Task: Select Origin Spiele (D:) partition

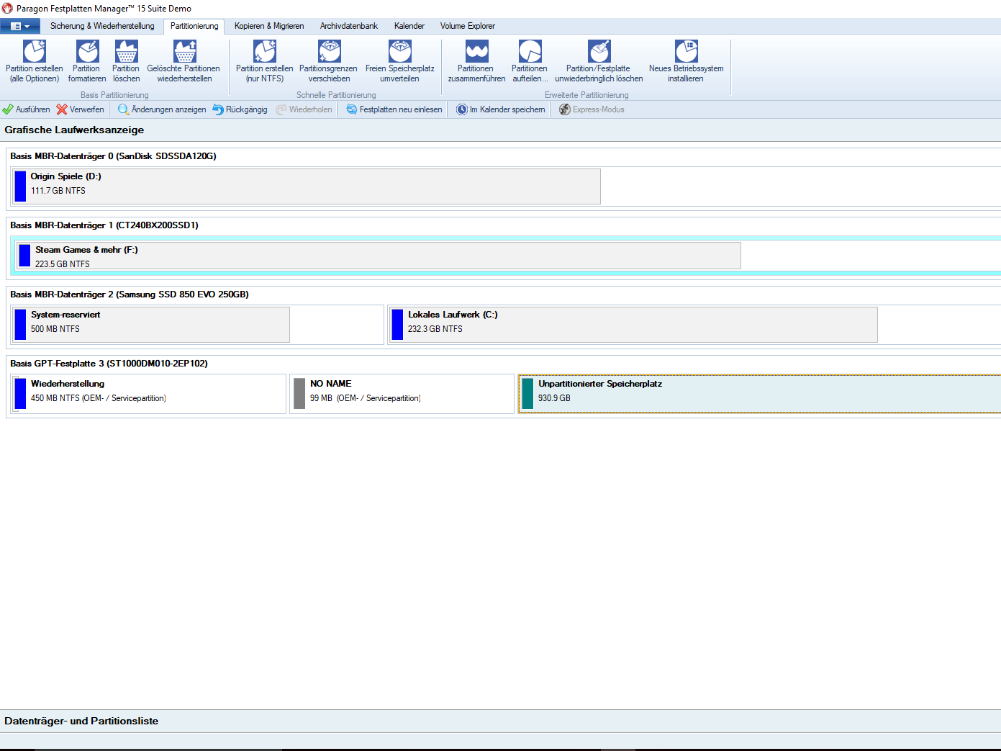Action: 306,186
